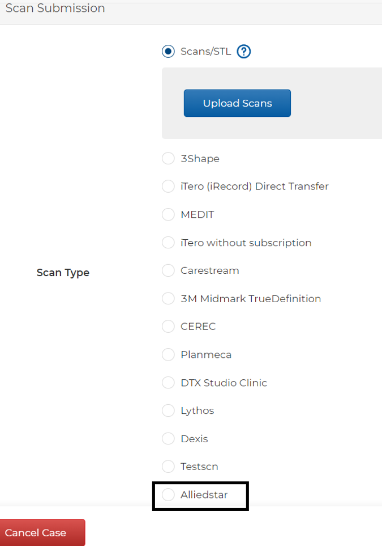Select 3M Midmark TrueDefinition radio button
The height and width of the screenshot is (546, 382).
(x=168, y=298)
